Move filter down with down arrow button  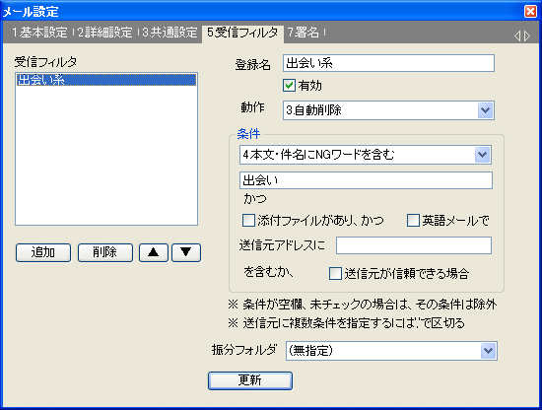coord(186,252)
